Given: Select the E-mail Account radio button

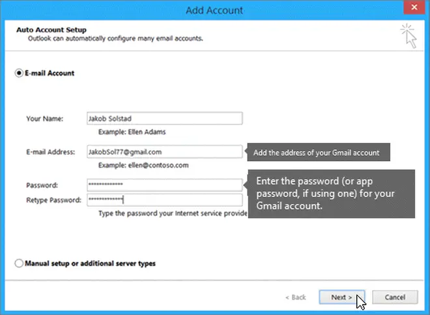Looking at the screenshot, I should (18, 73).
